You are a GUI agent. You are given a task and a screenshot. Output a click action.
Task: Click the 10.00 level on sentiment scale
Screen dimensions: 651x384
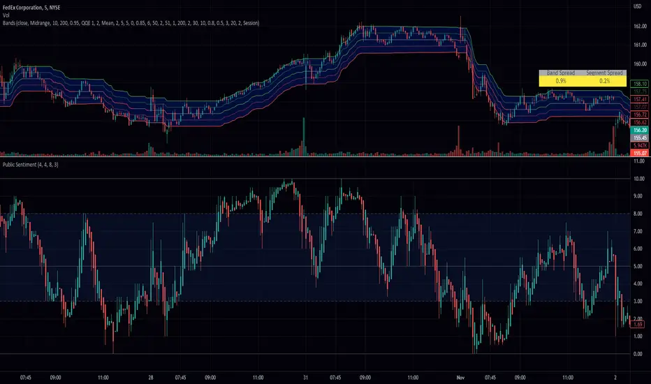(x=639, y=179)
